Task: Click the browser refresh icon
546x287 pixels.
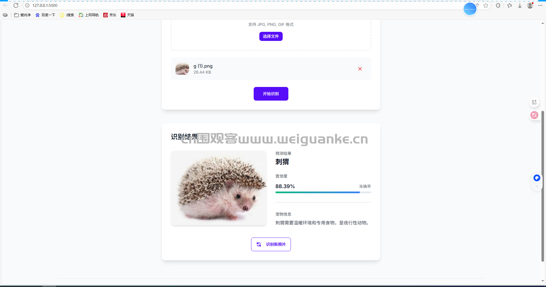Action: (x=16, y=5)
